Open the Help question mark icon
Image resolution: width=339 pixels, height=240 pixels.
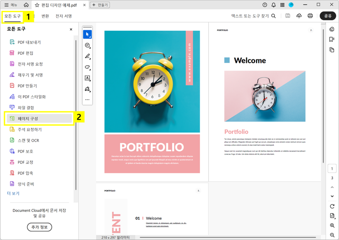coord(264,5)
